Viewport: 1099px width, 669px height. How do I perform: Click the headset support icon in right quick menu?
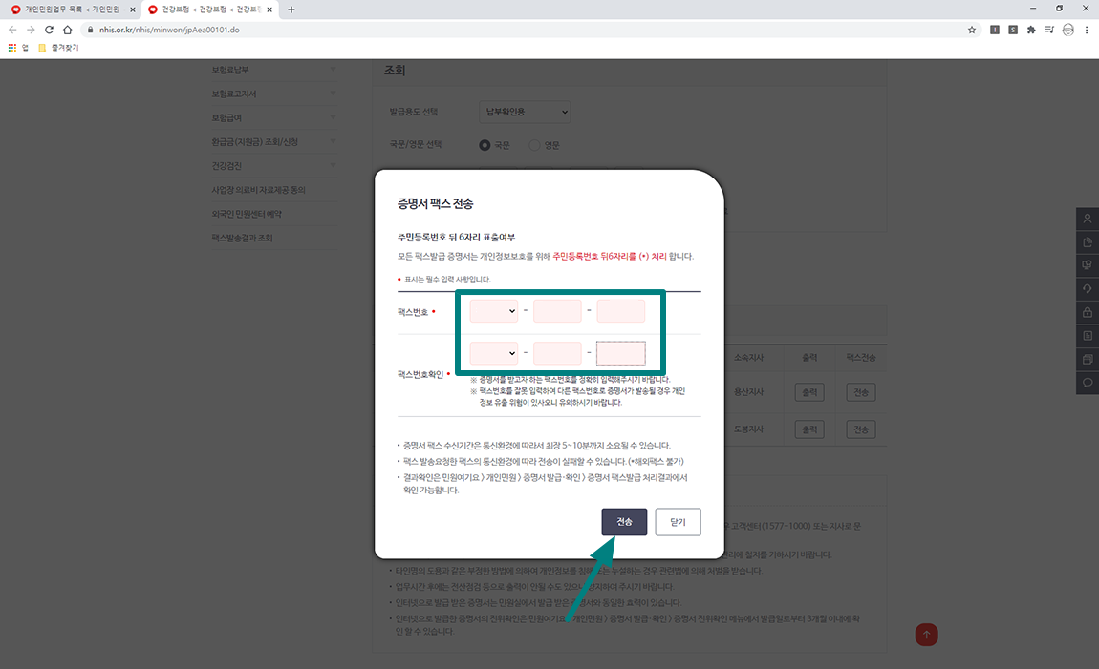[x=1088, y=289]
